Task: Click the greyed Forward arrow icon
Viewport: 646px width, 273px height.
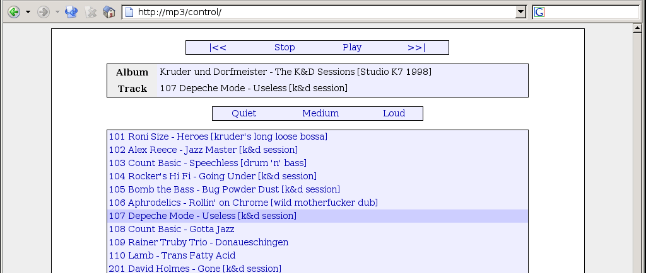Action: (44, 12)
